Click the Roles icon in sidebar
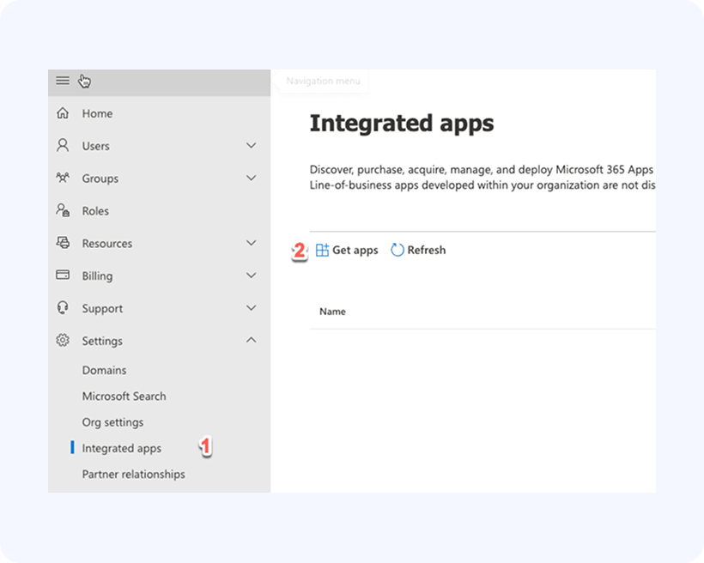 click(x=63, y=210)
